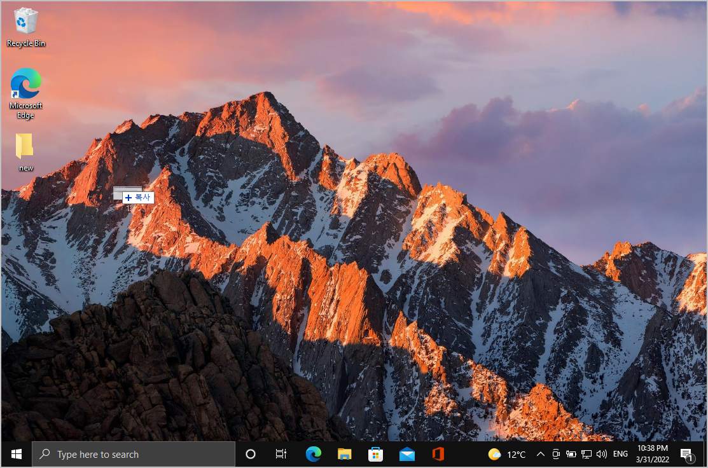This screenshot has height=468, width=708.
Task: Open the battery power status icon
Action: click(571, 454)
